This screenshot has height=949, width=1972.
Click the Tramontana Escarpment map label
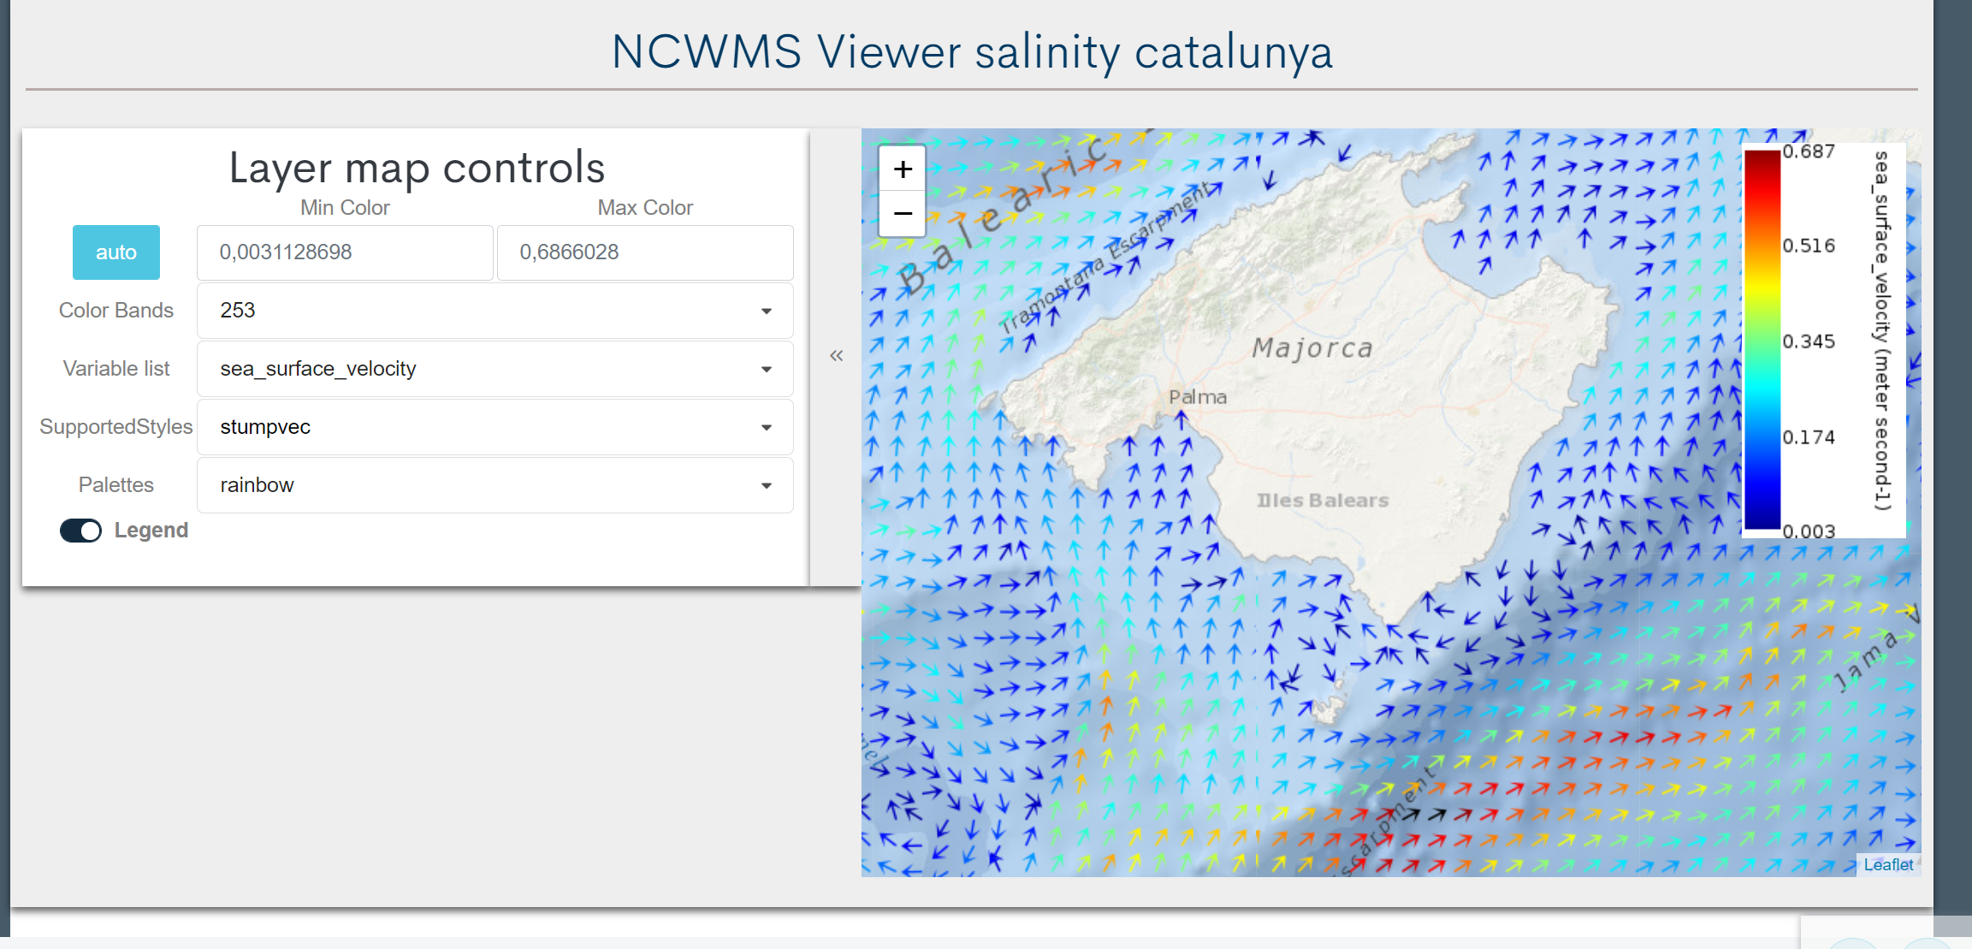coord(1105,258)
